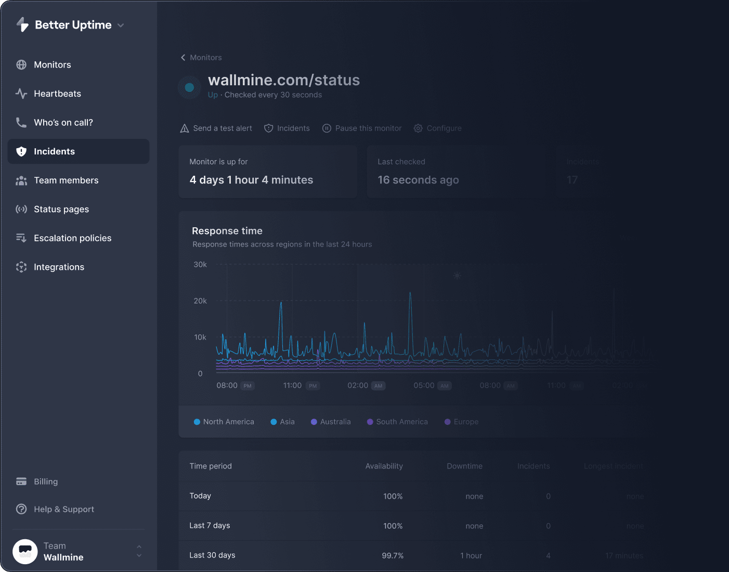Click the Billing card icon

[x=21, y=482]
